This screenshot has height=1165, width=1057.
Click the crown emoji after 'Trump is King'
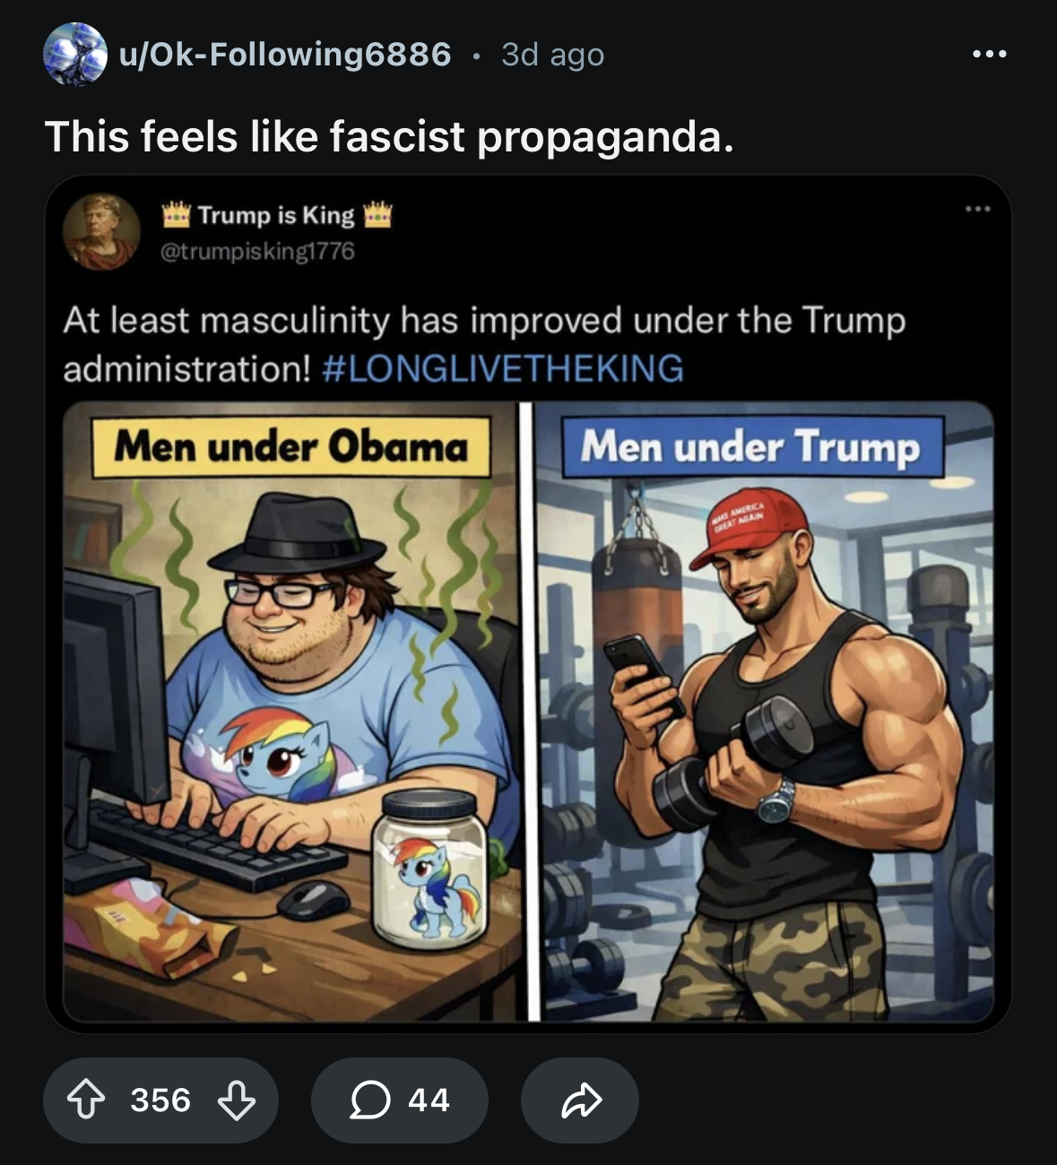(377, 215)
